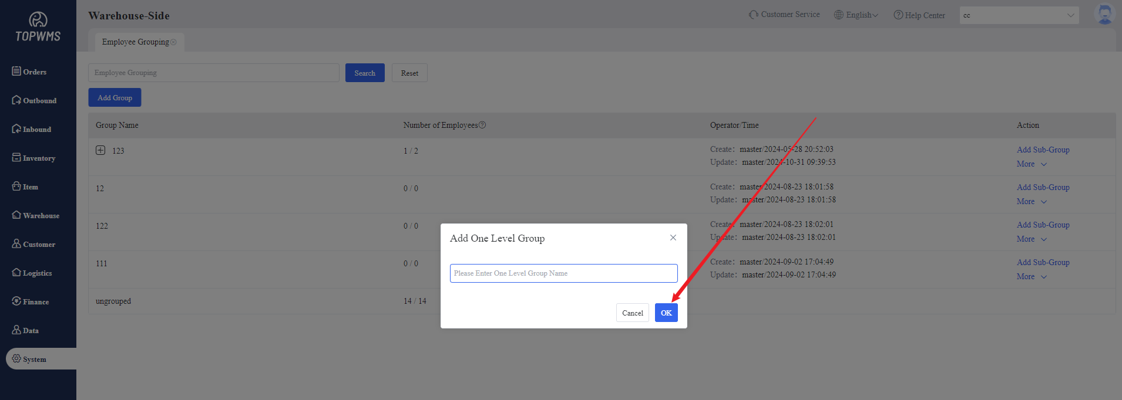This screenshot has height=400, width=1122.
Task: Open Customer Service via headset icon
Action: pyautogui.click(x=753, y=15)
